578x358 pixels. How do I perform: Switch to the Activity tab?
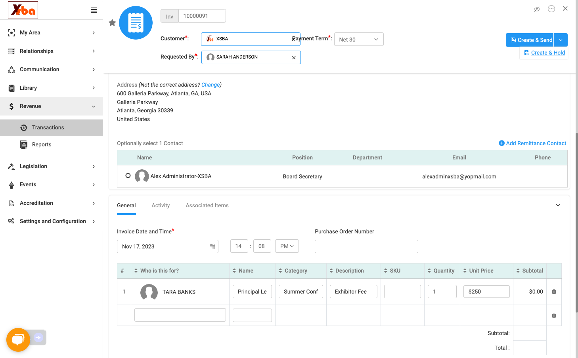tap(161, 205)
